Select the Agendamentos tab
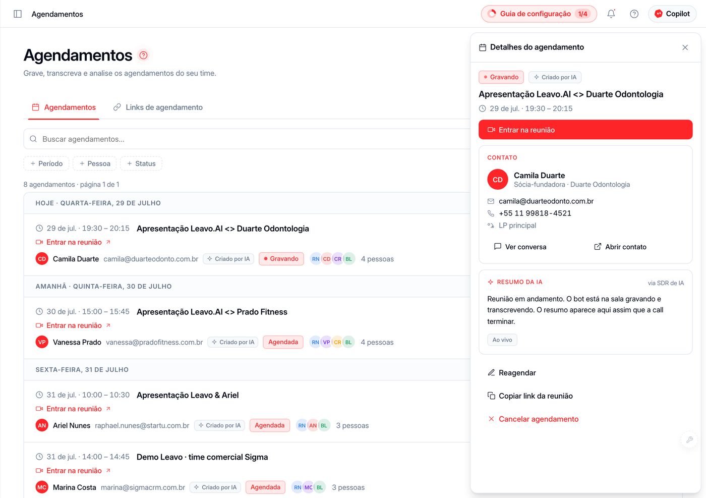Viewport: 706px width, 498px height. pos(64,107)
